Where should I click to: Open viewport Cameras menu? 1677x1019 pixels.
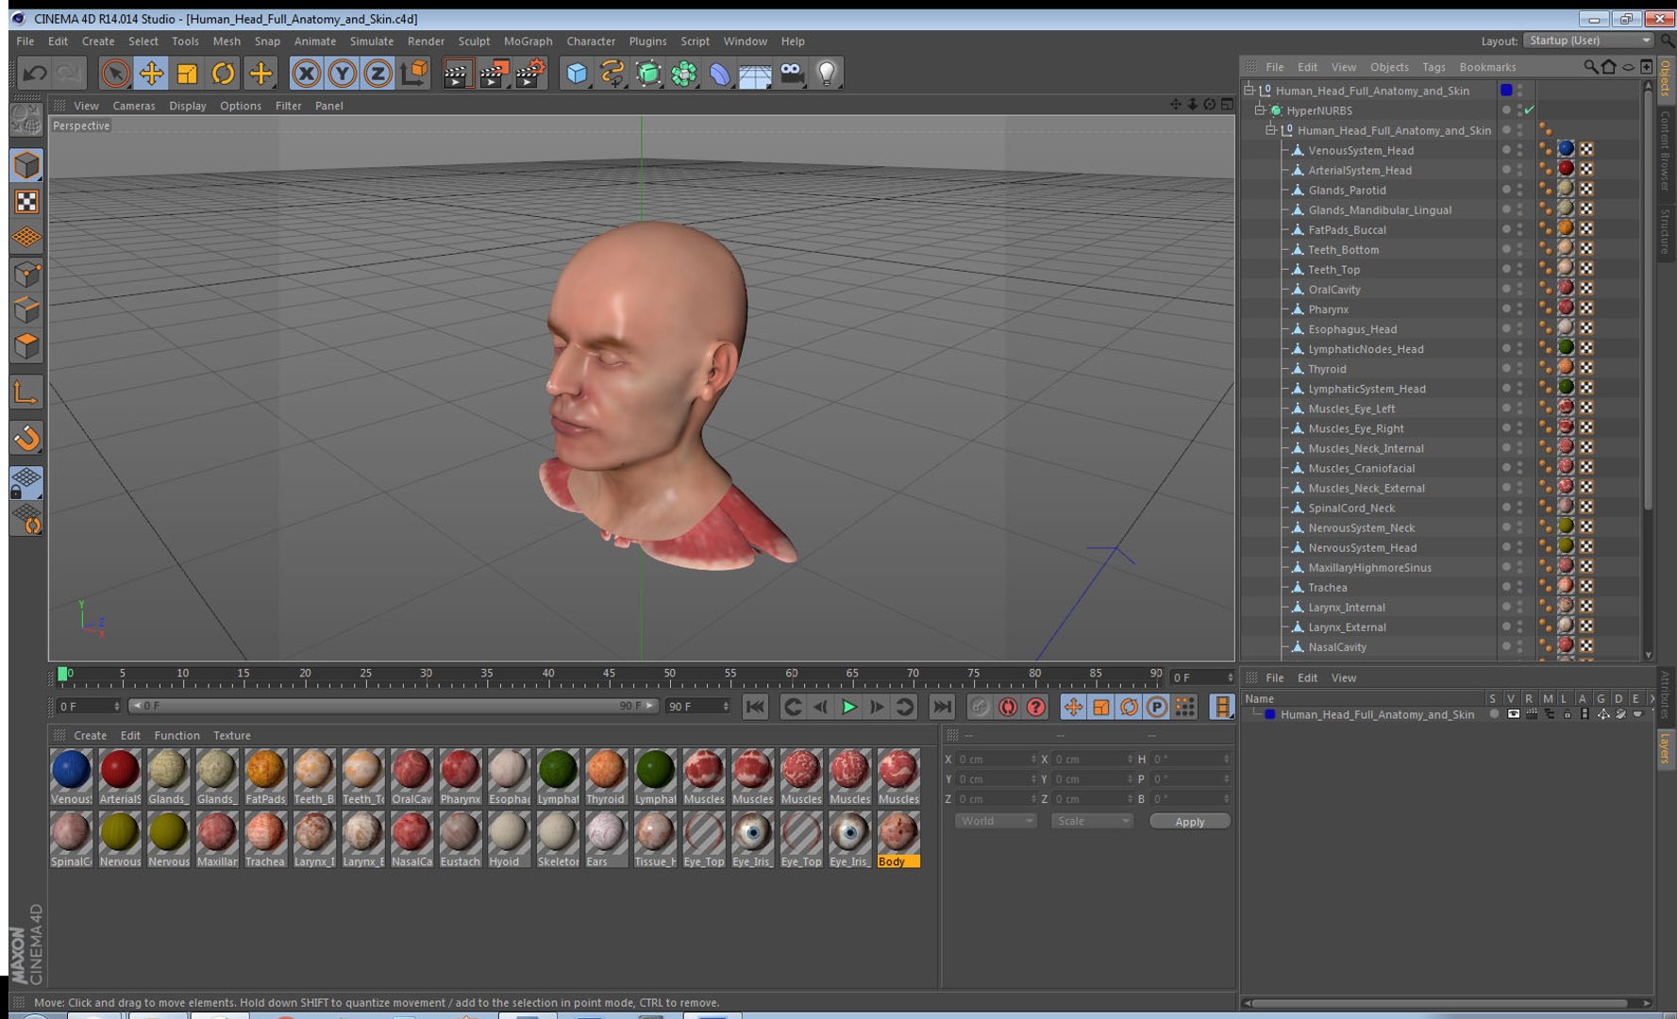click(x=134, y=106)
